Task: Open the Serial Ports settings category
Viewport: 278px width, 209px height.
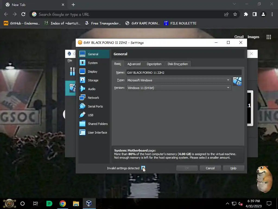Action: pos(94,106)
